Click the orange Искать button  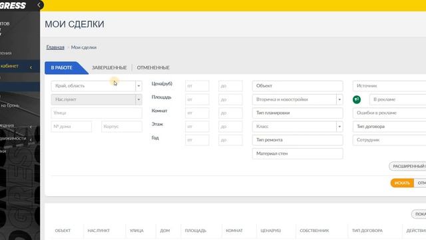pos(402,183)
